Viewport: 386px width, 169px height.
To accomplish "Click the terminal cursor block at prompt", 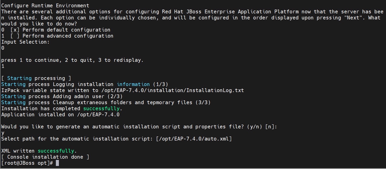I will [x=57, y=163].
